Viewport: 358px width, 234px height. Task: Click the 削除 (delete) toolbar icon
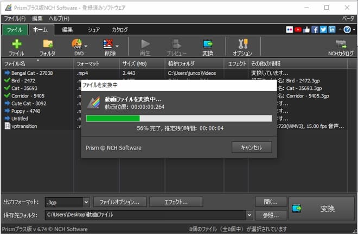click(108, 44)
